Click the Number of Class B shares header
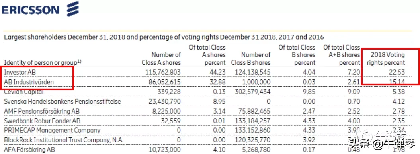 (250, 59)
